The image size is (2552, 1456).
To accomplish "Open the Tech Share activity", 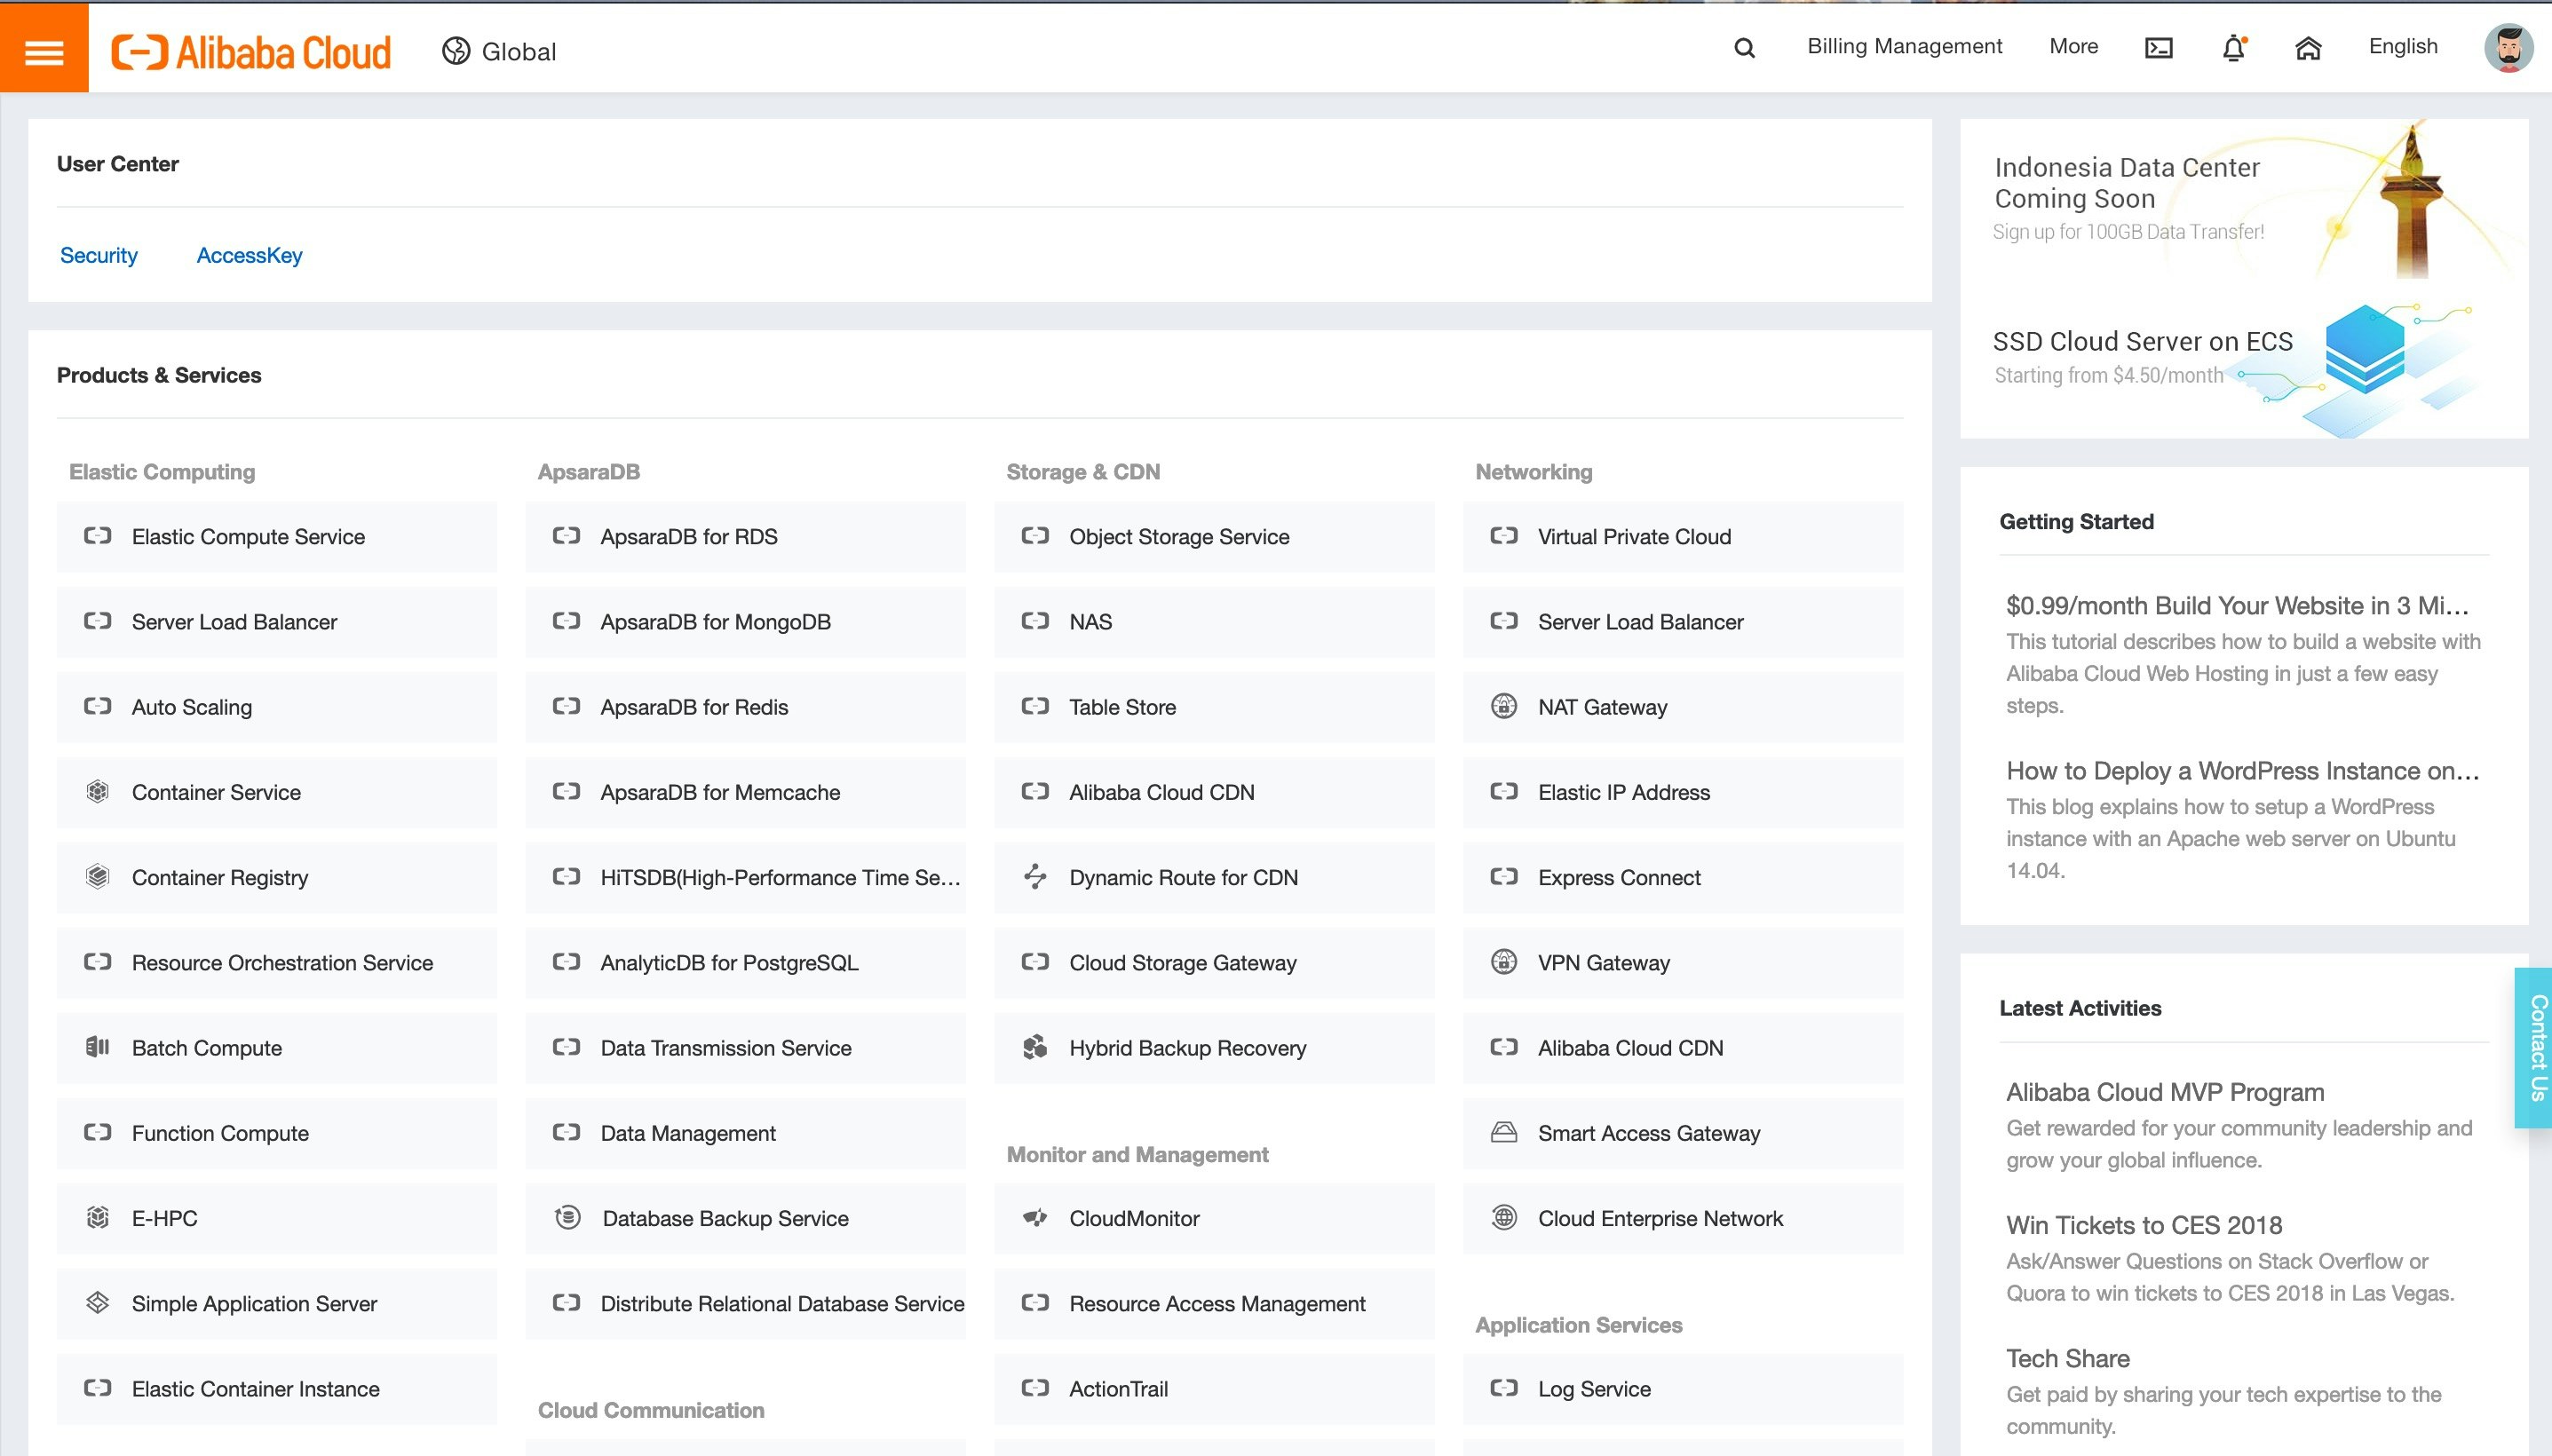I will [2067, 1358].
